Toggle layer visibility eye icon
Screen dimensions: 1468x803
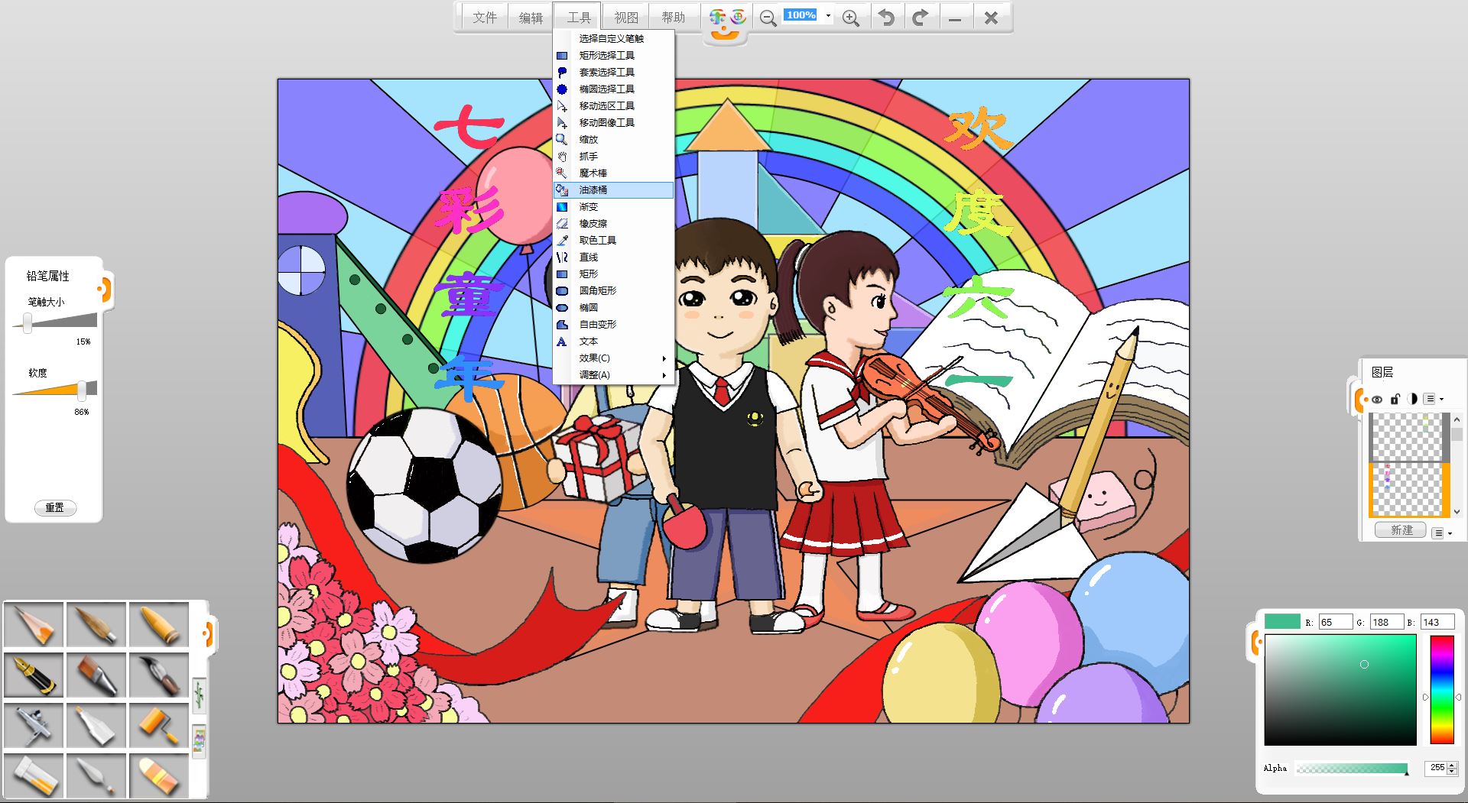(1377, 399)
